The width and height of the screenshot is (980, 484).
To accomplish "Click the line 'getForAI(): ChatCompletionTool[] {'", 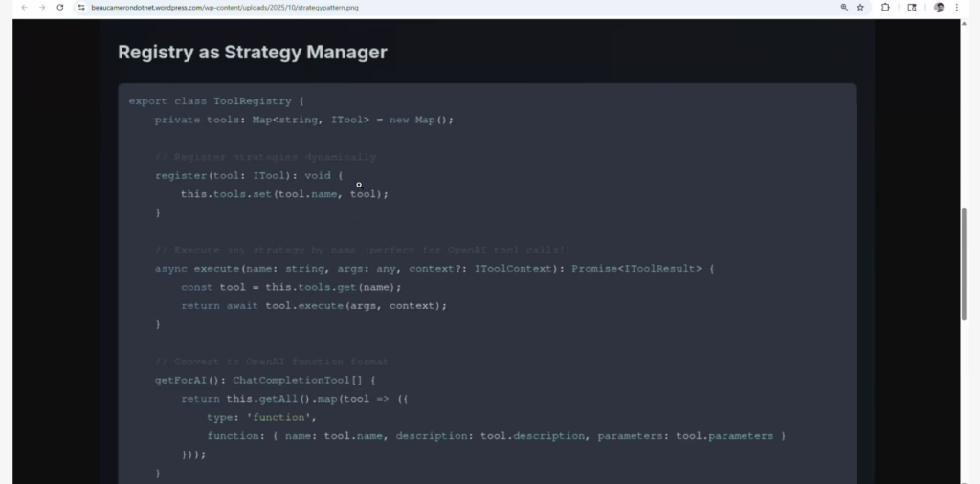I will (x=265, y=380).
